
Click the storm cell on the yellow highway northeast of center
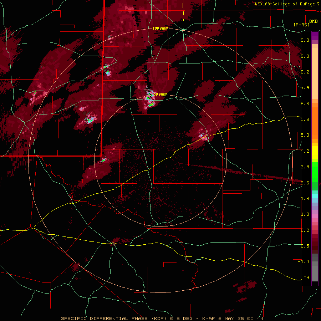click(203, 135)
